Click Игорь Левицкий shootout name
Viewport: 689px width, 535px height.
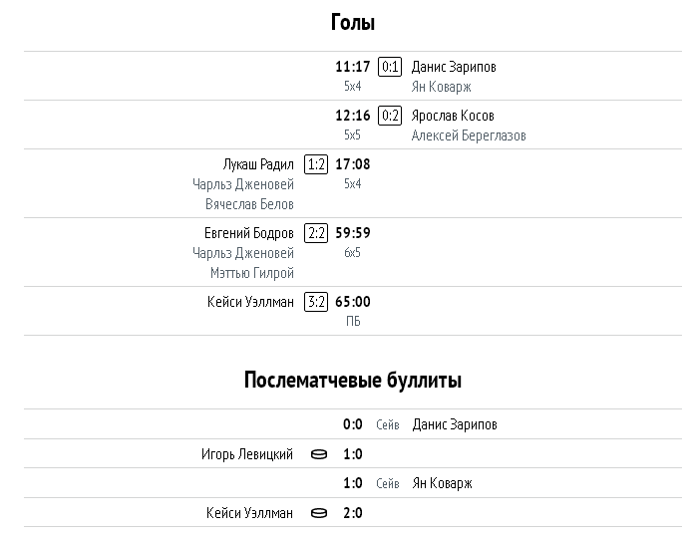pos(247,454)
